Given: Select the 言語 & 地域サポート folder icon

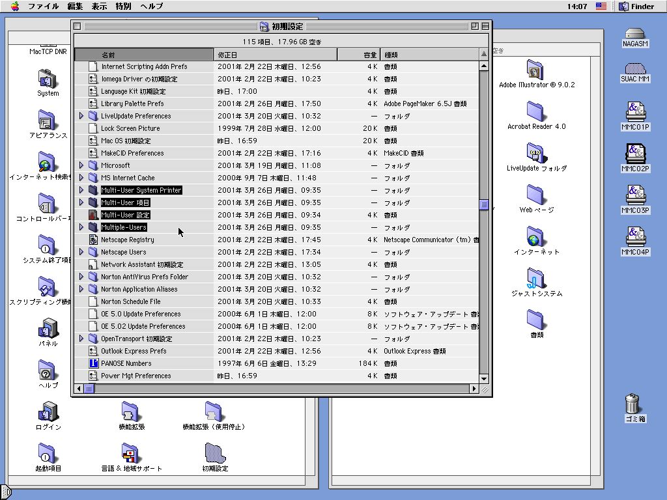Looking at the screenshot, I should (130, 453).
